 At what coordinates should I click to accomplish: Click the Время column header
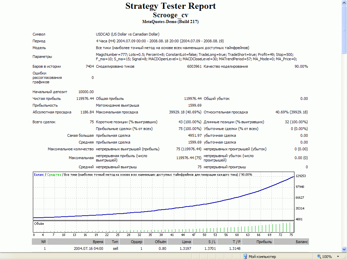point(98,242)
